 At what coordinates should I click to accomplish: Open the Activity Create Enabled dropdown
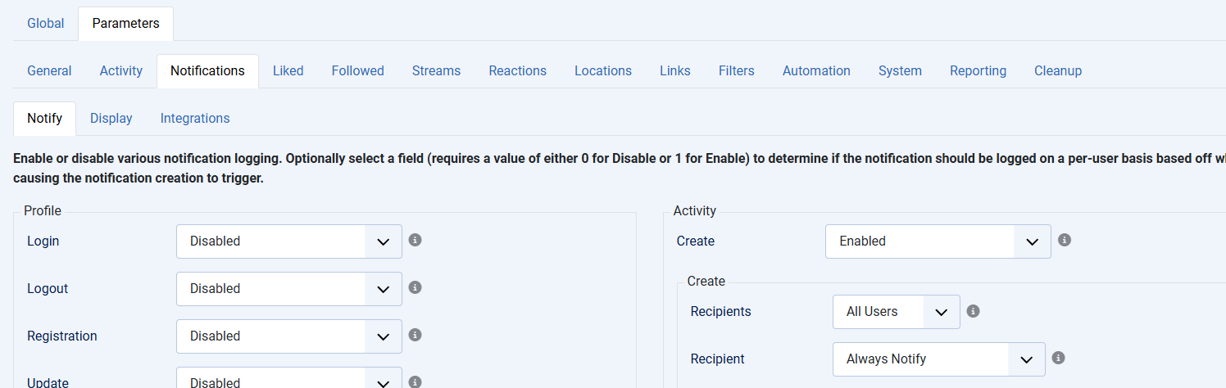tap(938, 241)
